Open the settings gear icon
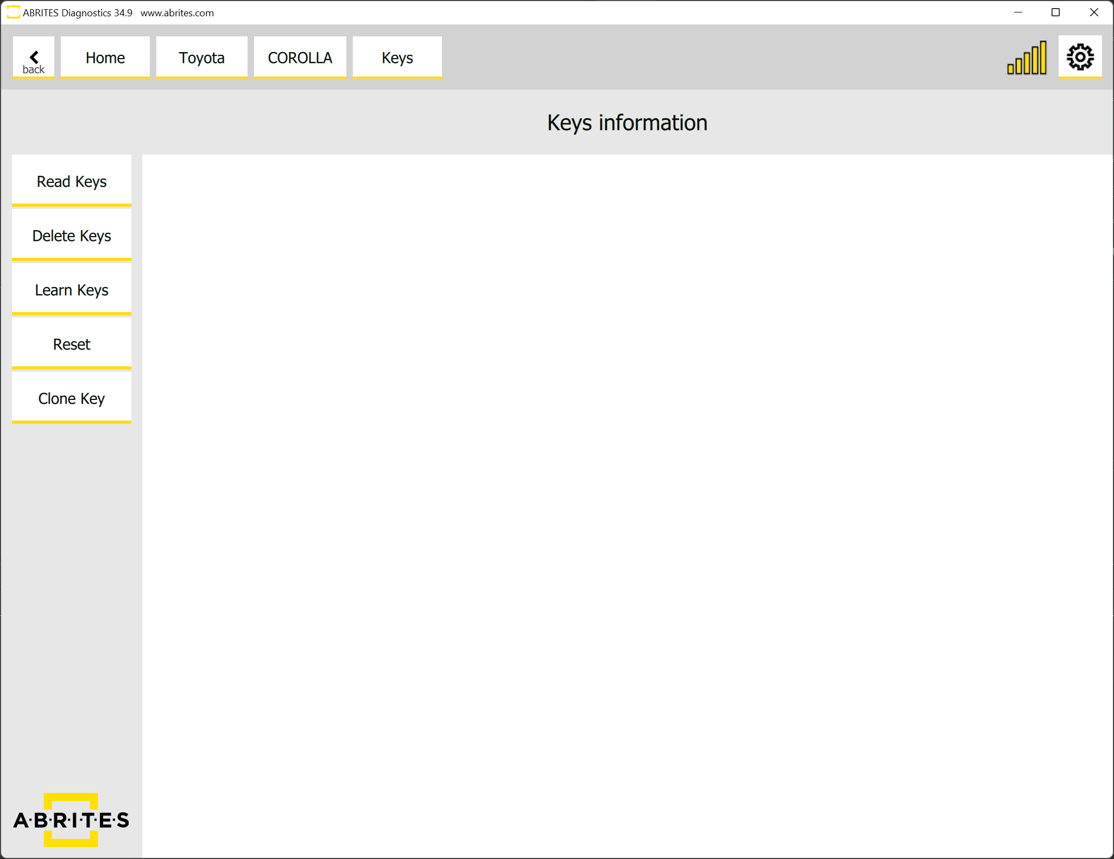 point(1080,57)
